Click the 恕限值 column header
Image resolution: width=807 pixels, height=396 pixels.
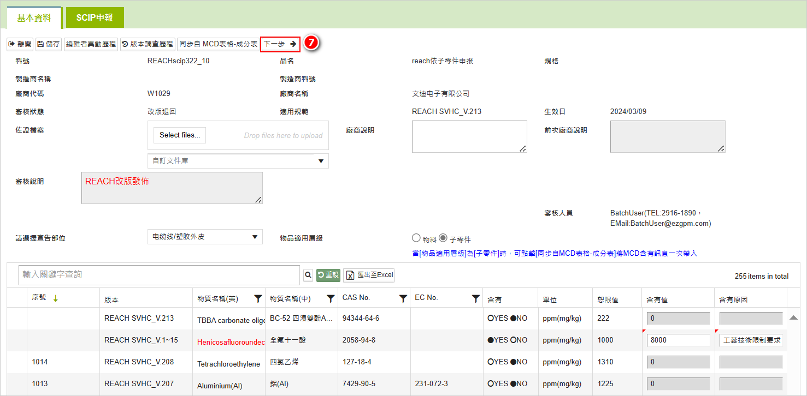coord(609,300)
